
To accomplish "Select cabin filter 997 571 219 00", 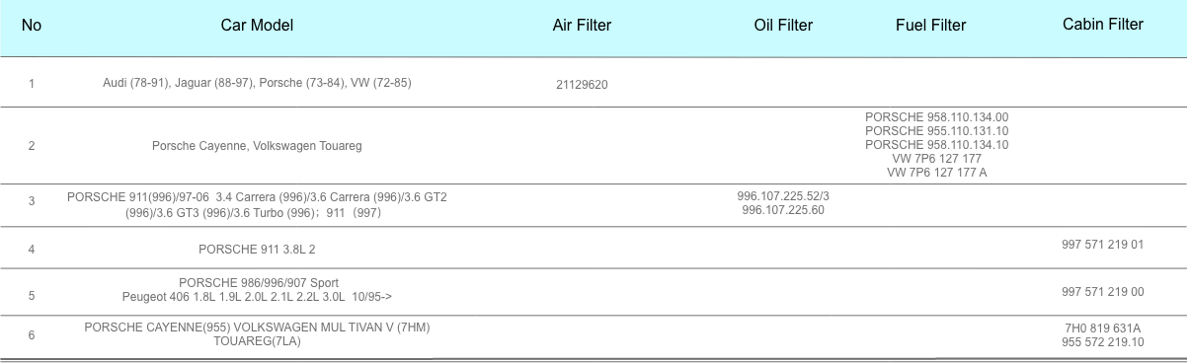I will (x=1103, y=292).
